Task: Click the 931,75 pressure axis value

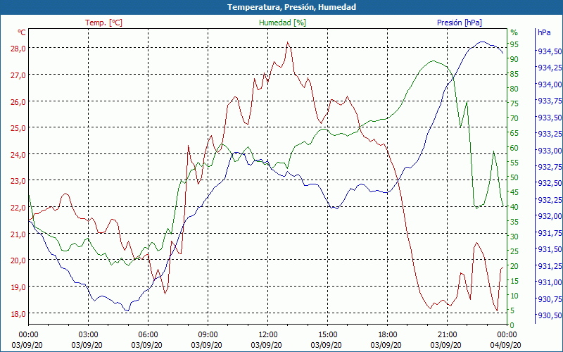Action: click(550, 233)
